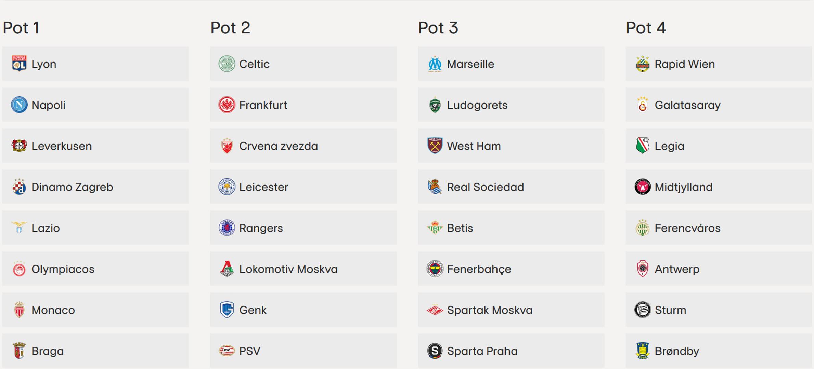Click the Galatasaray club crest icon
Viewport: 814px width, 369px height.
click(643, 105)
